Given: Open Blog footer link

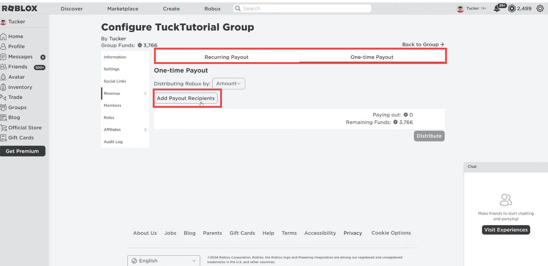Looking at the screenshot, I should click(190, 233).
